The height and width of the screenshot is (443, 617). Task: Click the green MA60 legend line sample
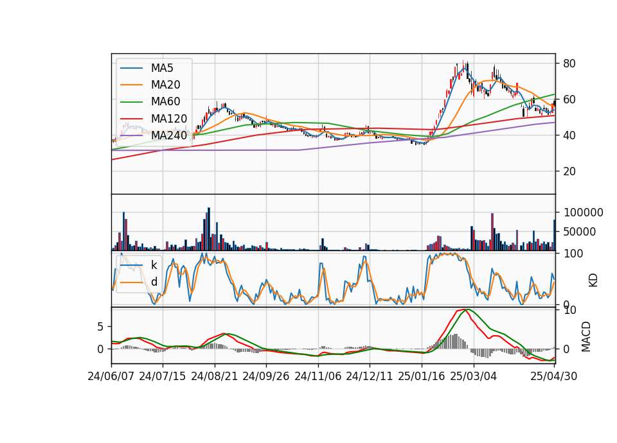tap(131, 101)
